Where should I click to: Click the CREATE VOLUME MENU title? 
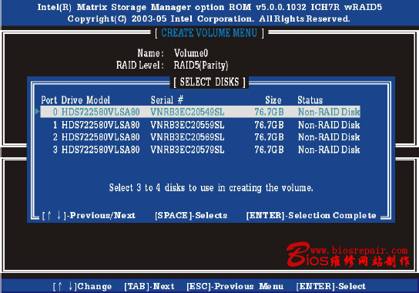coord(209,33)
